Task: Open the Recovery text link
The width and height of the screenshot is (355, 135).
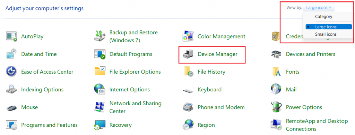Action: coord(120,125)
